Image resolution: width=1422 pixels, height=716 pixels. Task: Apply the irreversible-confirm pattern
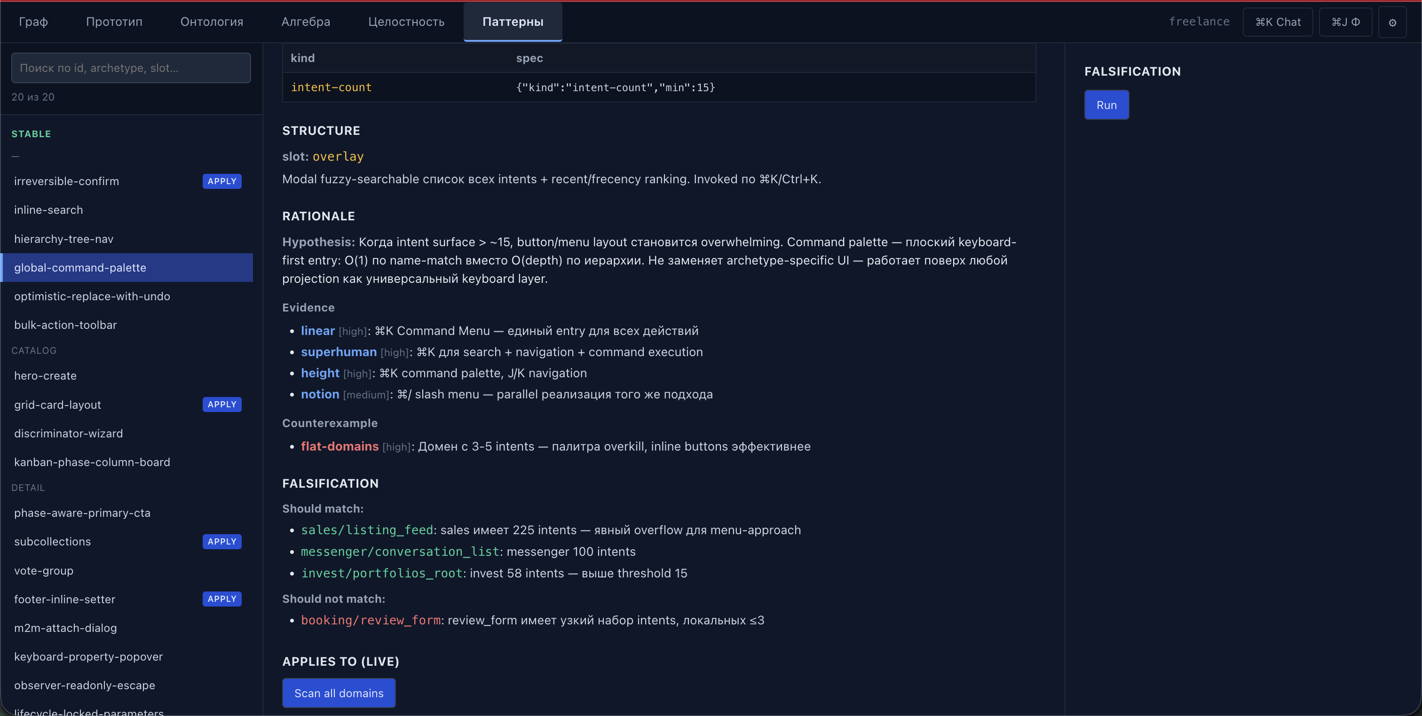pos(221,181)
